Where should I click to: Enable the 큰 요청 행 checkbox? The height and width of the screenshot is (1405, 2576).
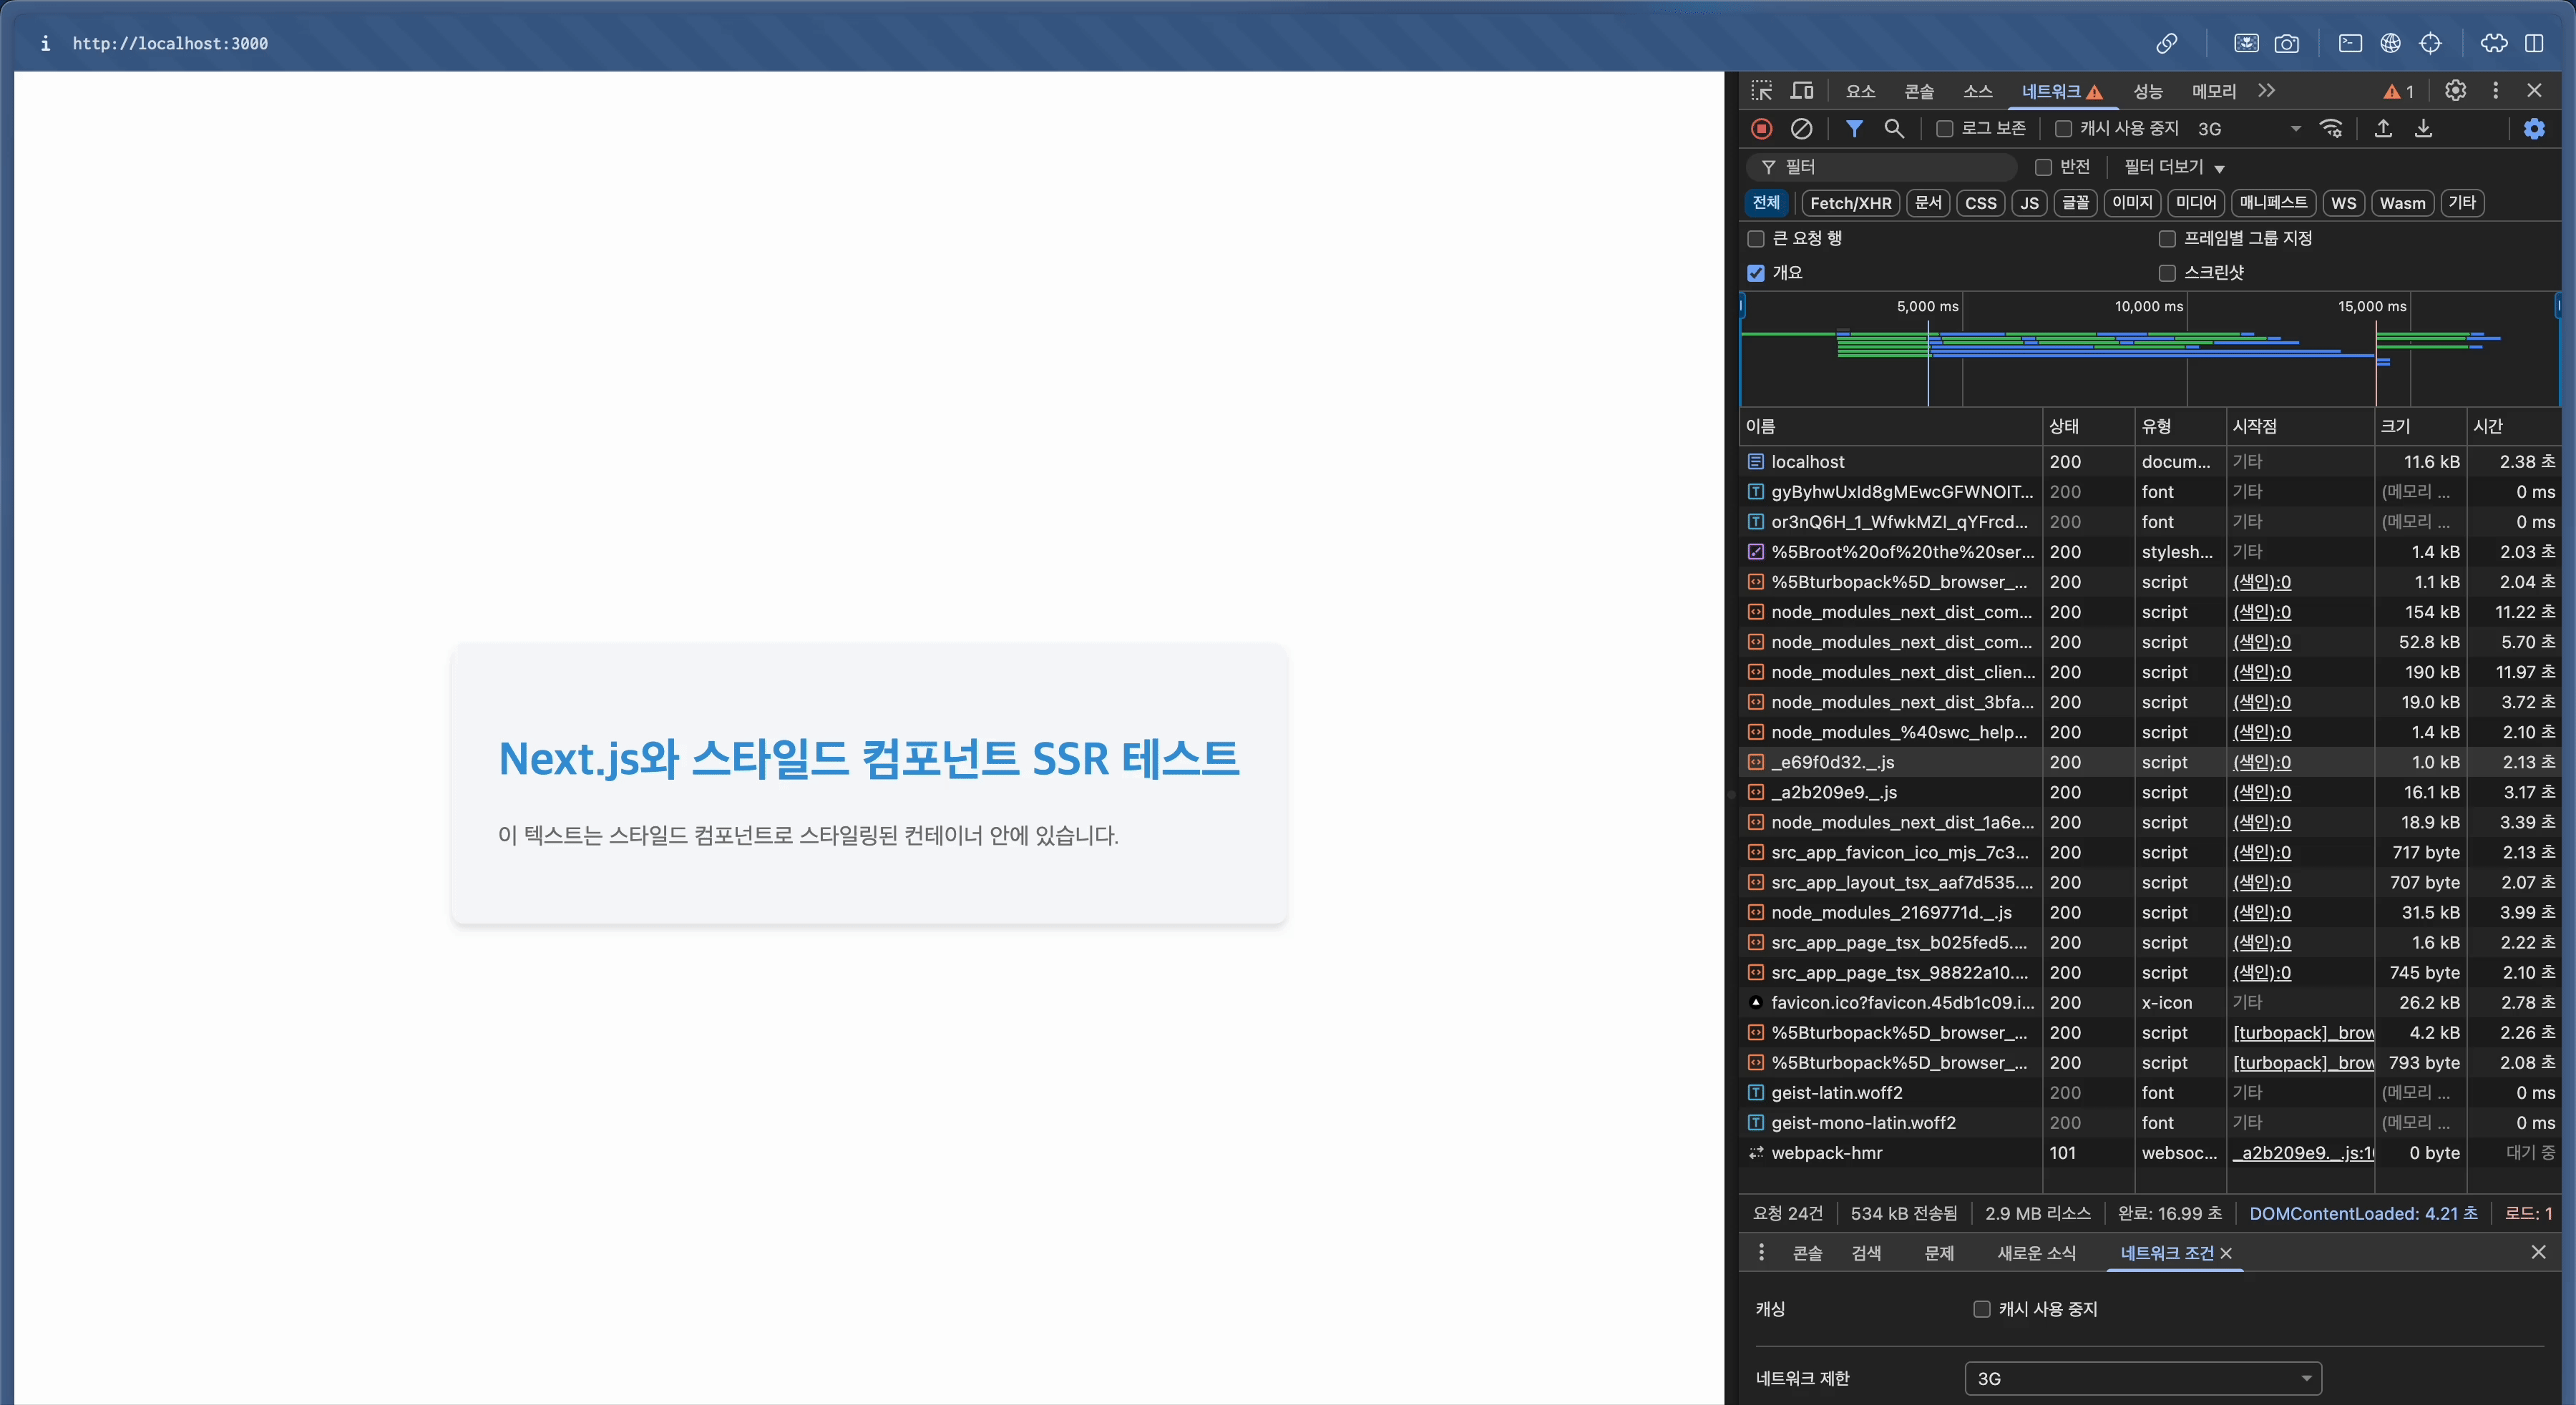tap(1755, 238)
